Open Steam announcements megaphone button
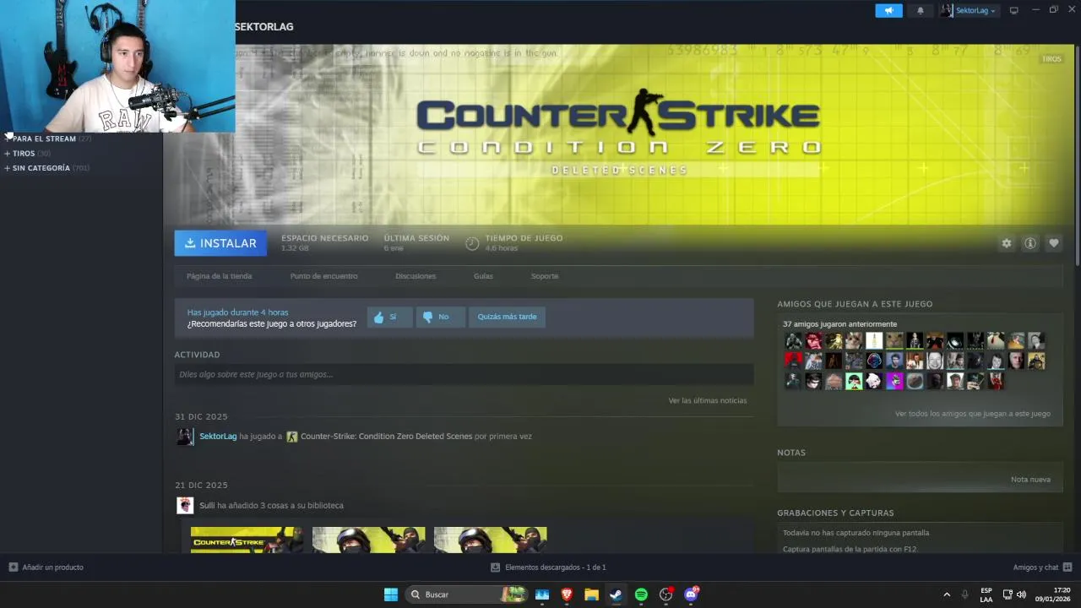 point(888,10)
